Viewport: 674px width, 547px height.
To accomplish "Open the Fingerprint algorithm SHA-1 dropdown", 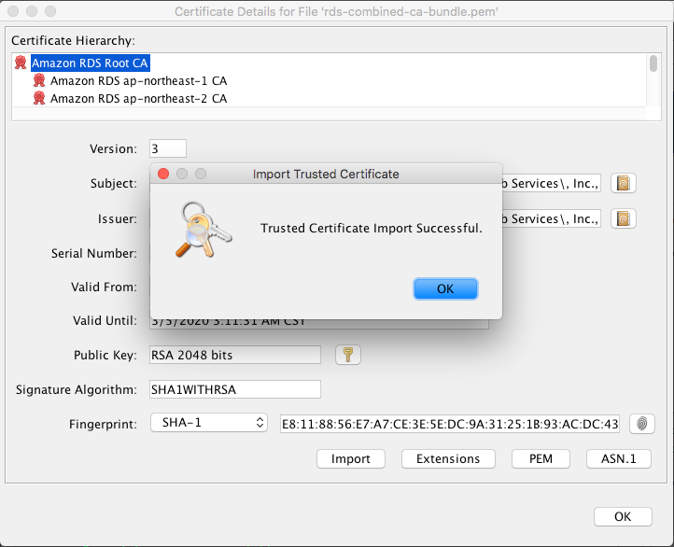I will click(x=209, y=423).
